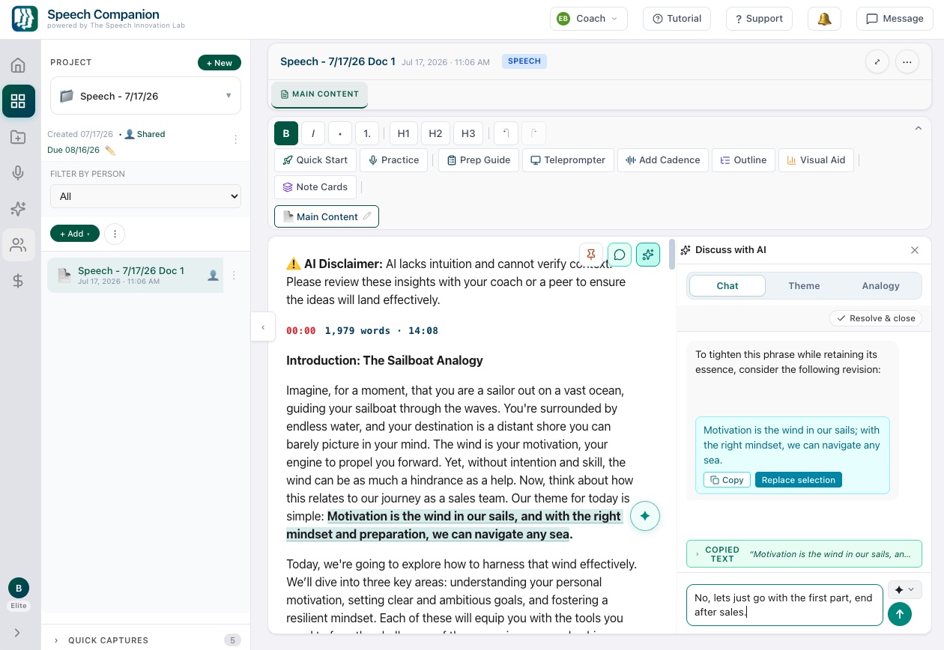Viewport: 944px width, 650px height.
Task: Collapse the editor toolbar
Action: (918, 129)
